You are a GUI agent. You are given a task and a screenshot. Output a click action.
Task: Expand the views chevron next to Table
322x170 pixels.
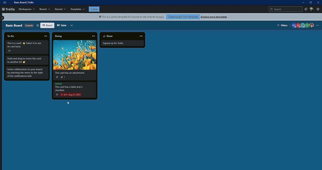pos(72,25)
